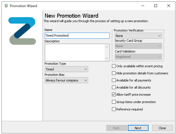Click into the Name text field

click(77, 35)
